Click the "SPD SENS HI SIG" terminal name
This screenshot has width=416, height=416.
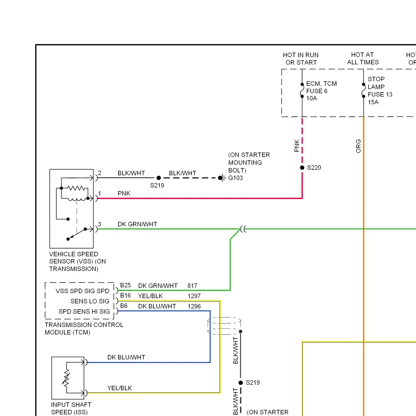pyautogui.click(x=84, y=311)
